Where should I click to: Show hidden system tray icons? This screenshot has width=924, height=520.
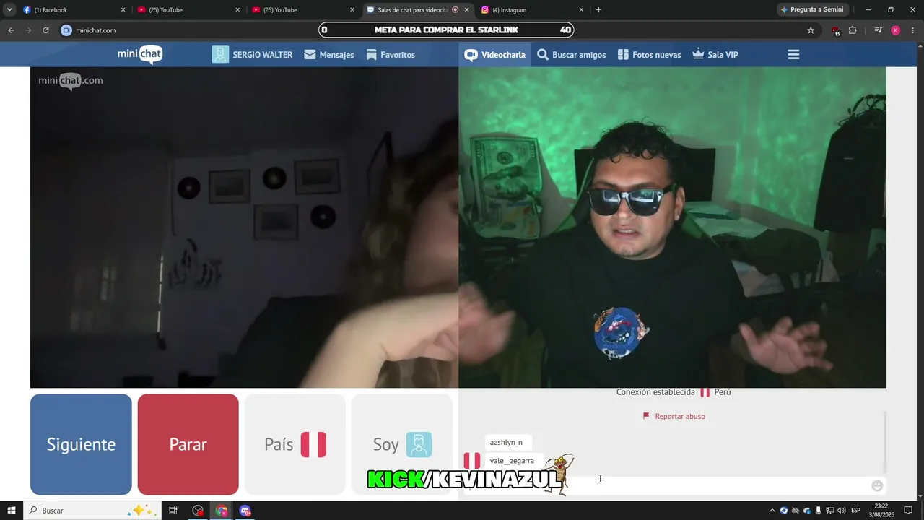click(x=772, y=511)
